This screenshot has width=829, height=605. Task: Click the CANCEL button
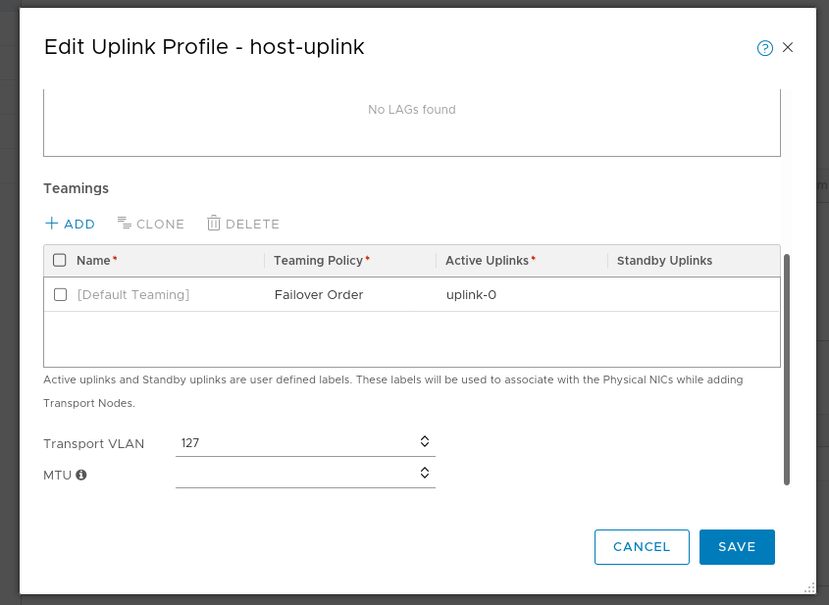(x=642, y=547)
